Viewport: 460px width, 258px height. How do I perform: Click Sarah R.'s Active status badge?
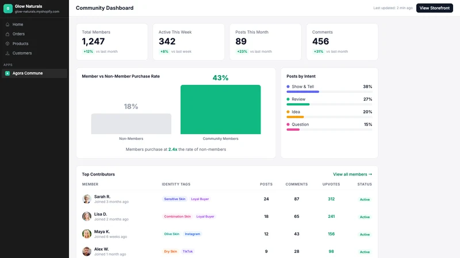[x=365, y=200]
